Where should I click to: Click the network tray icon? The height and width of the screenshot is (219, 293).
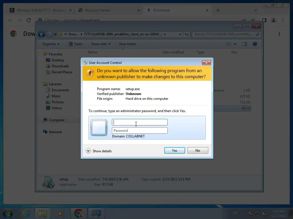pos(257,214)
